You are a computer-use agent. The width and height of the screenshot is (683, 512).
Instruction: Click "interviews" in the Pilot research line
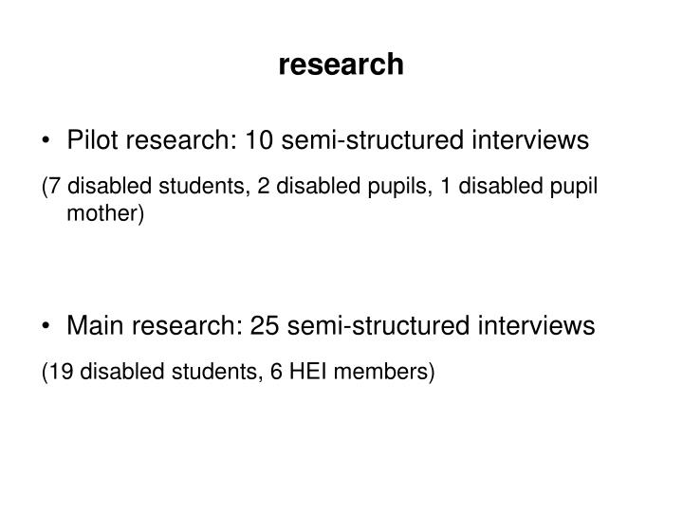[530, 139]
